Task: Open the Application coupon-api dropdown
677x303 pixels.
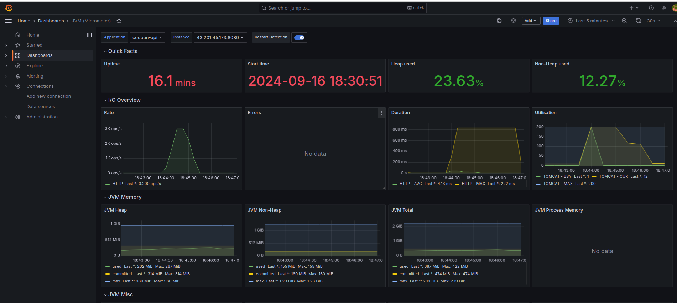Action: coord(147,38)
